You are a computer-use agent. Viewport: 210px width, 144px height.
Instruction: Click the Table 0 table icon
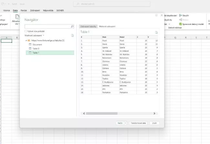tap(30, 48)
